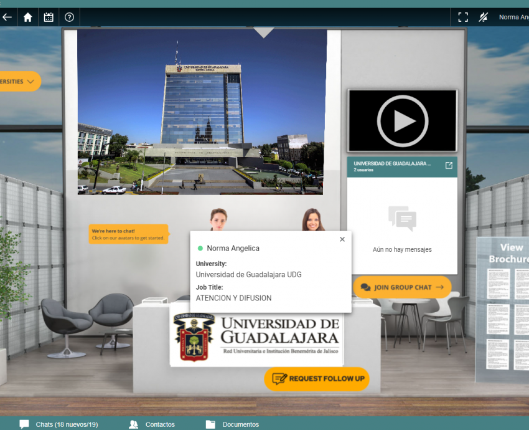The image size is (529, 430).
Task: Open Contactos tab
Action: (x=160, y=424)
